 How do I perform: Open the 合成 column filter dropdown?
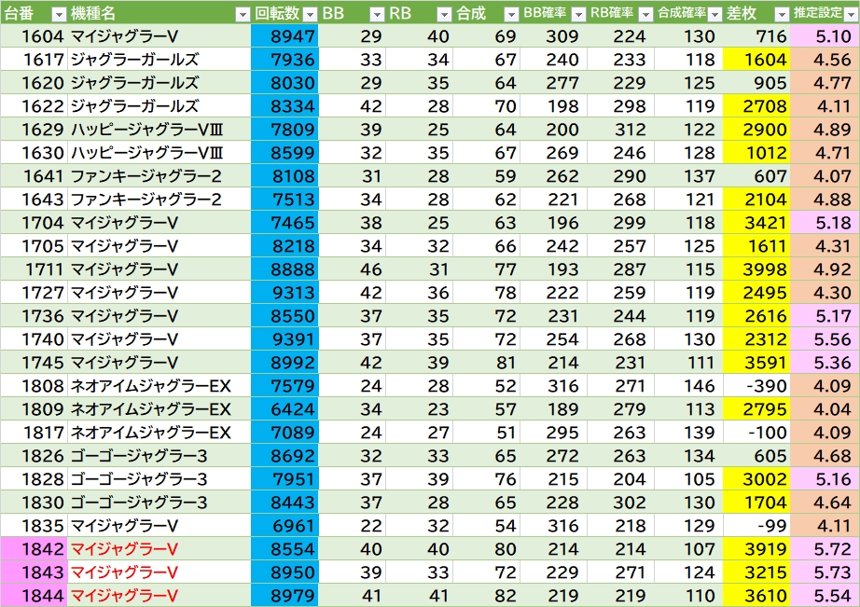(x=510, y=14)
